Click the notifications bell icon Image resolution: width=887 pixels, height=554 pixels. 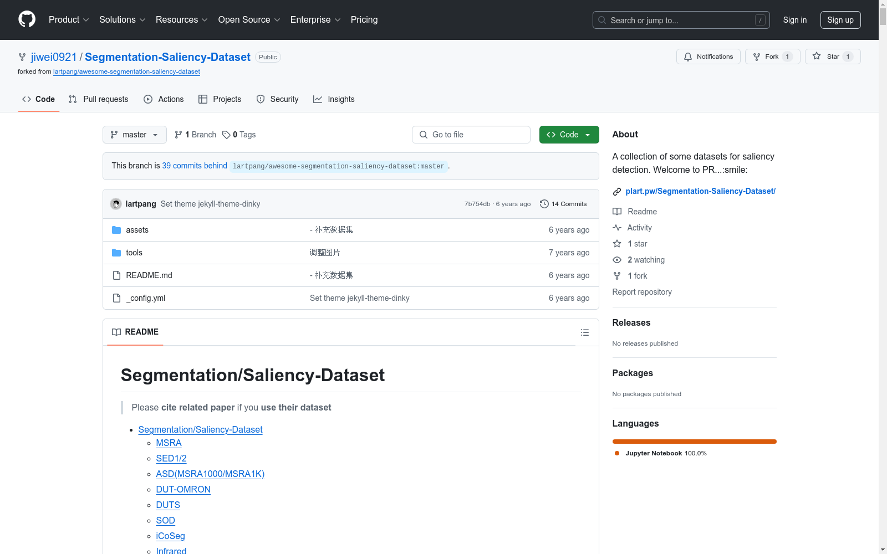point(688,57)
